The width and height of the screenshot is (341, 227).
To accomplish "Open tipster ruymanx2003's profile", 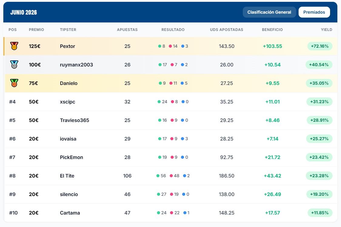I will [76, 65].
